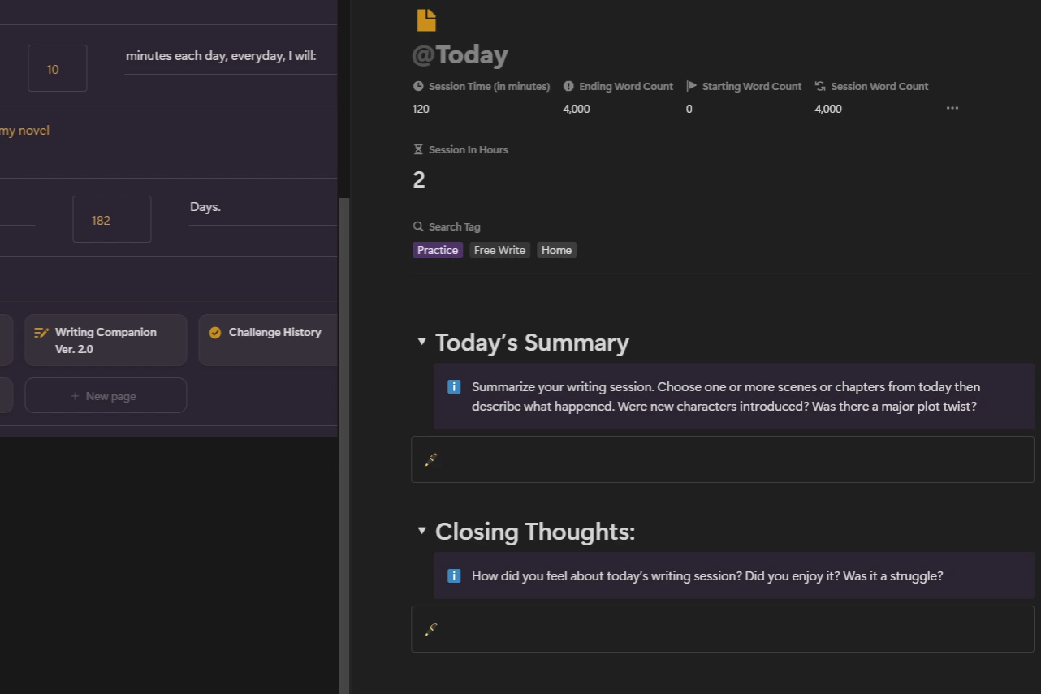Click the pen icon under Today's Summary

(x=431, y=459)
